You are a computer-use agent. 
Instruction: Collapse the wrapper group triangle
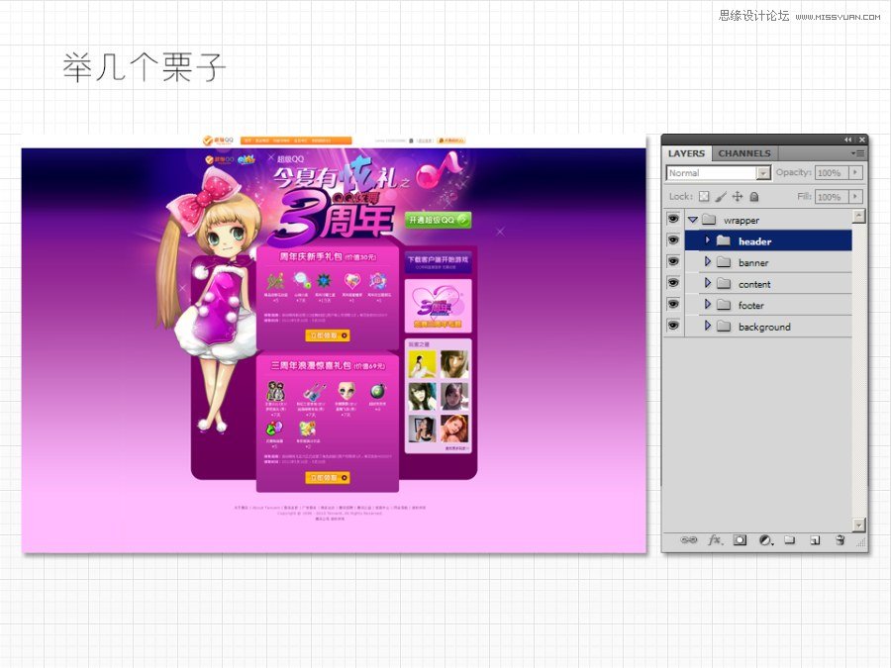pos(693,220)
